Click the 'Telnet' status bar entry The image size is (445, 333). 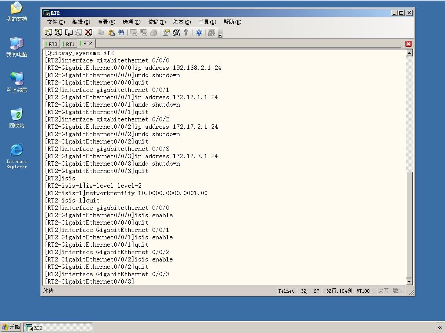(x=286, y=291)
